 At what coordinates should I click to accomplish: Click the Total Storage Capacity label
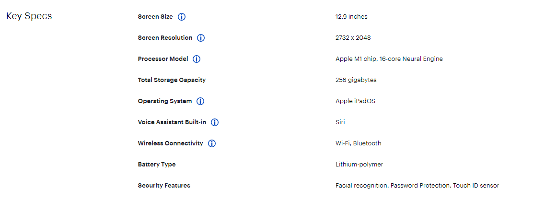pyautogui.click(x=172, y=80)
